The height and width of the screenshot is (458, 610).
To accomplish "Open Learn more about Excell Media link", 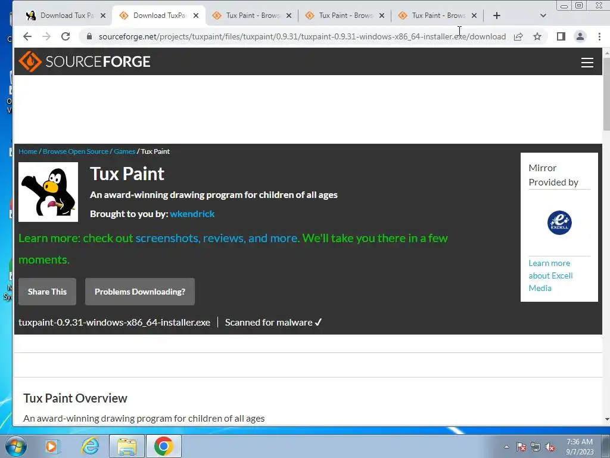I will point(550,276).
